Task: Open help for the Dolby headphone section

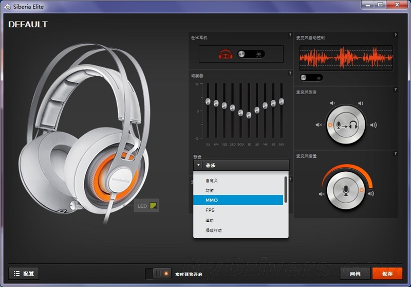Action: tap(290, 35)
